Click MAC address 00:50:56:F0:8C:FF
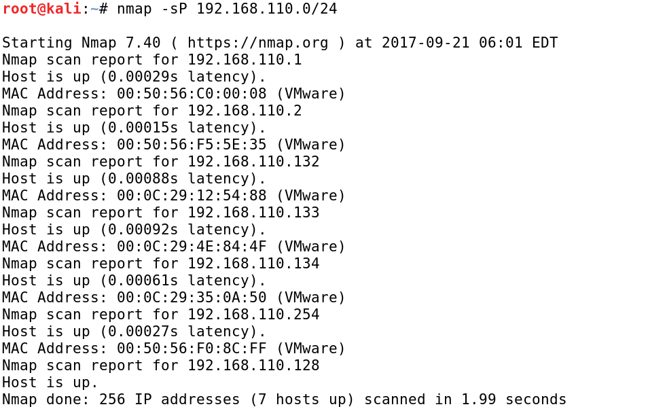 (x=192, y=349)
